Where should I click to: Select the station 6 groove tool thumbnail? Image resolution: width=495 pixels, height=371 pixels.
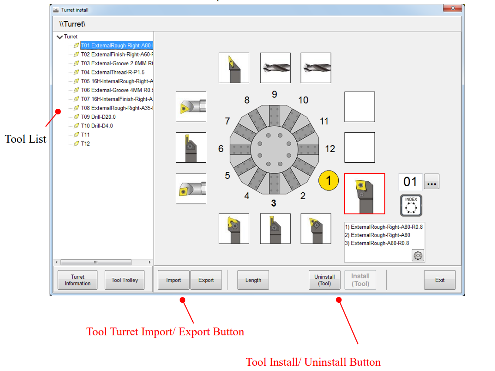(x=191, y=147)
